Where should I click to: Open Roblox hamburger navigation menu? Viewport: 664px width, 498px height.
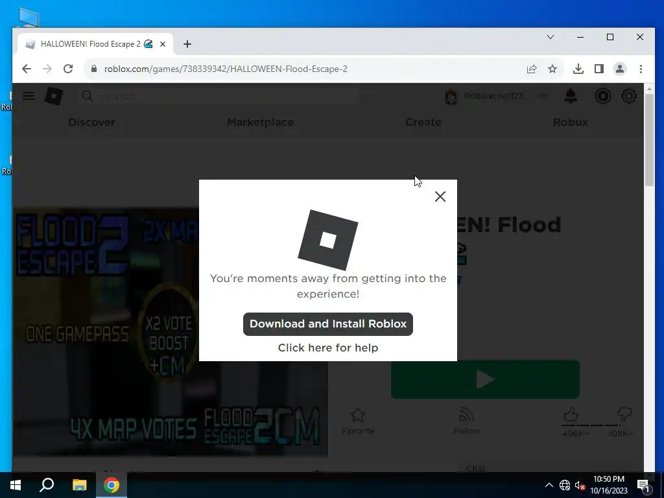click(29, 96)
